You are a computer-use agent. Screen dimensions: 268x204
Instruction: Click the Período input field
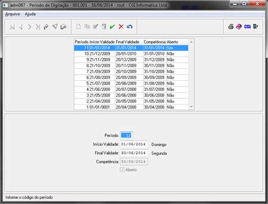tap(127, 135)
